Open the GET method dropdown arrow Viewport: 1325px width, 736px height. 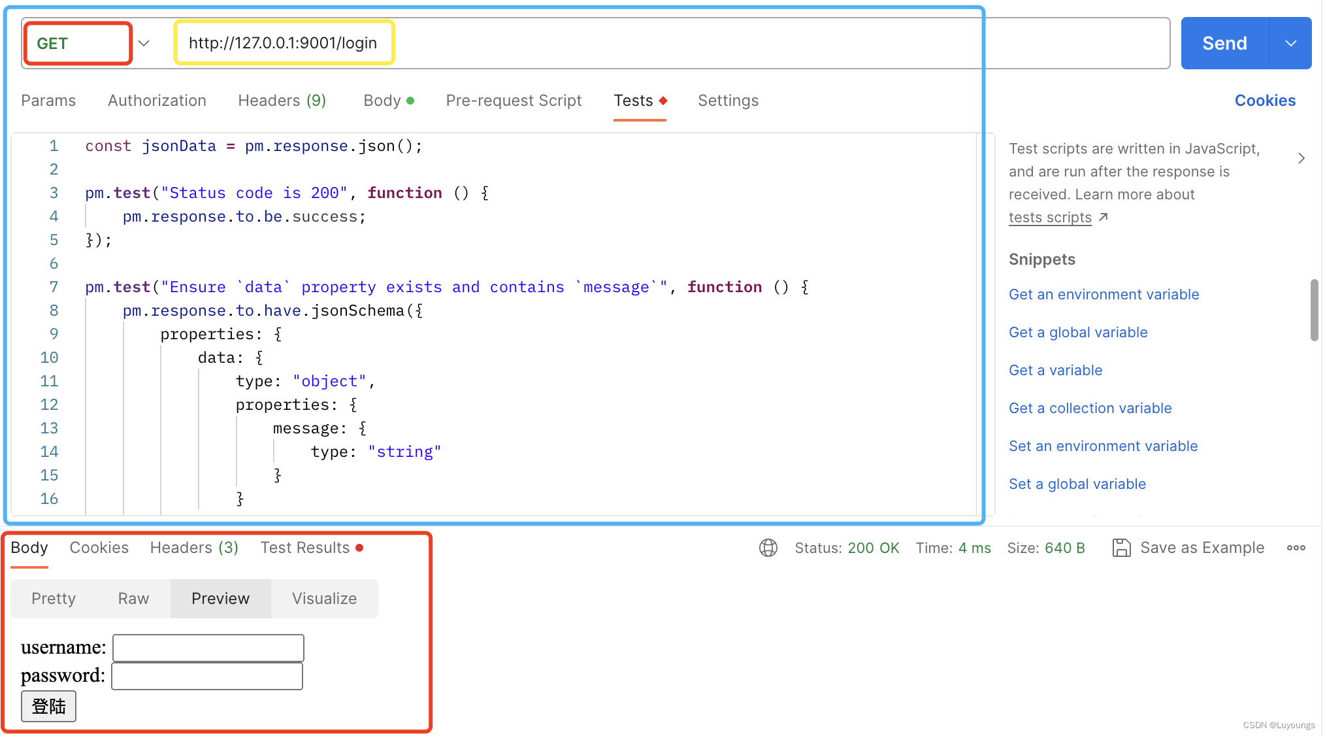click(x=144, y=43)
